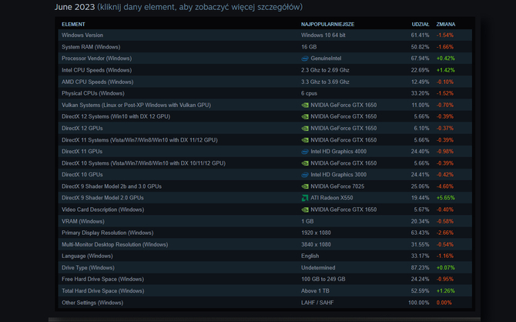
Task: Open Other Settings (Windows) details
Action: coord(265,303)
